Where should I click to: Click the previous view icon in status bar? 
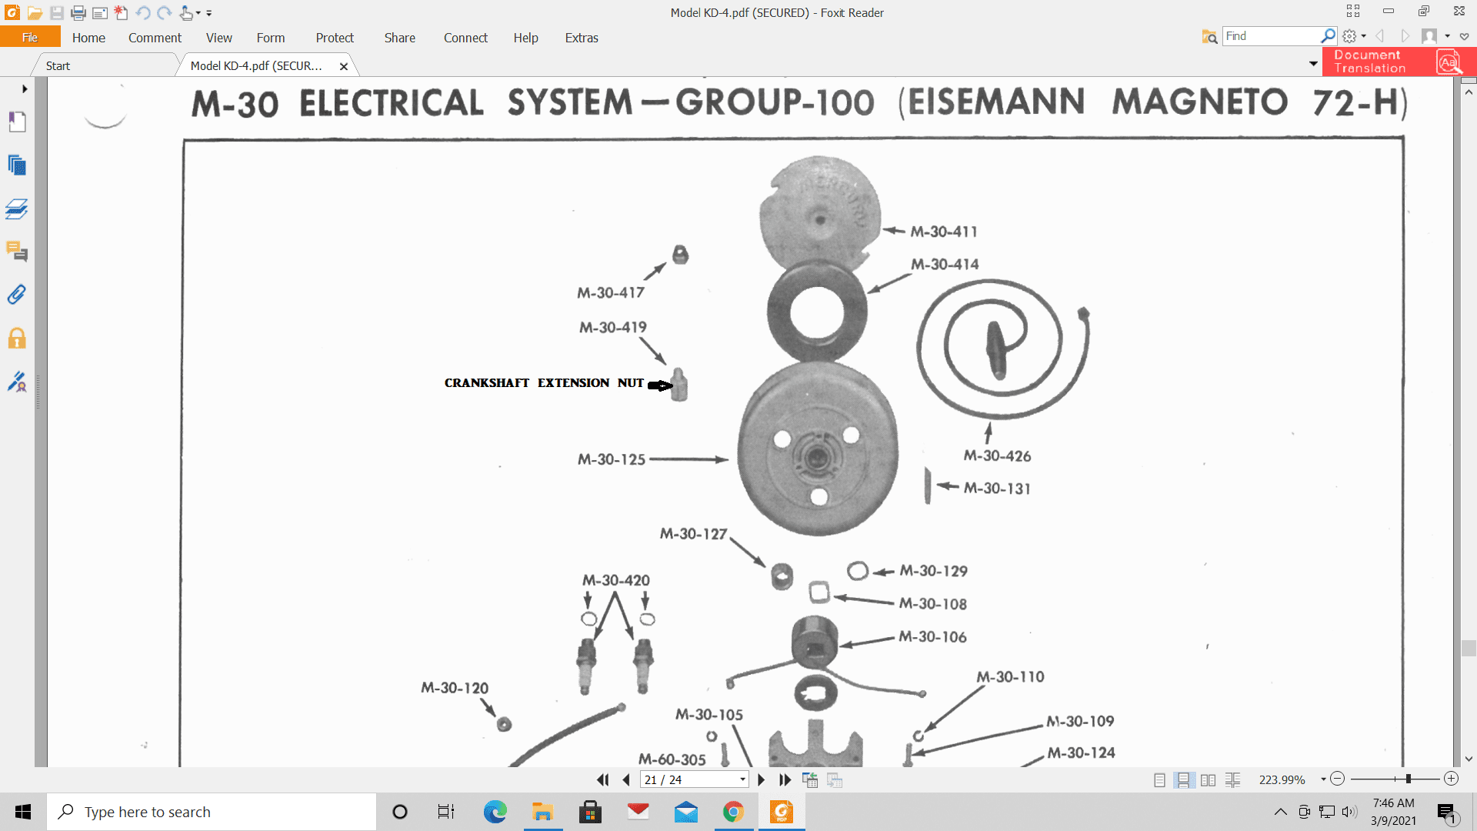point(810,779)
